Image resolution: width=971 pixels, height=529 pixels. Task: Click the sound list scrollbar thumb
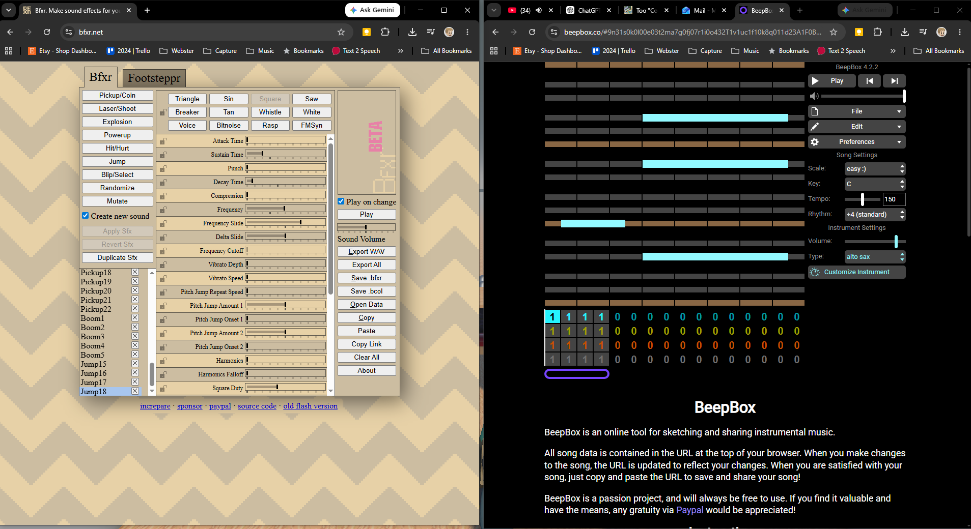click(152, 374)
